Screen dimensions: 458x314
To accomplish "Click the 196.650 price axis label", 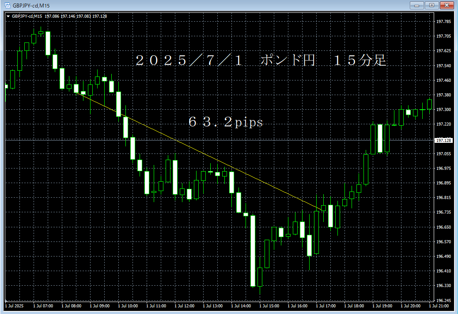I will point(443,227).
